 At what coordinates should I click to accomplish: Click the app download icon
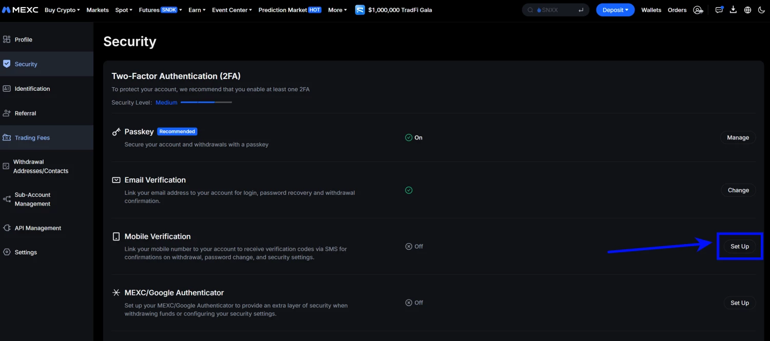(733, 10)
